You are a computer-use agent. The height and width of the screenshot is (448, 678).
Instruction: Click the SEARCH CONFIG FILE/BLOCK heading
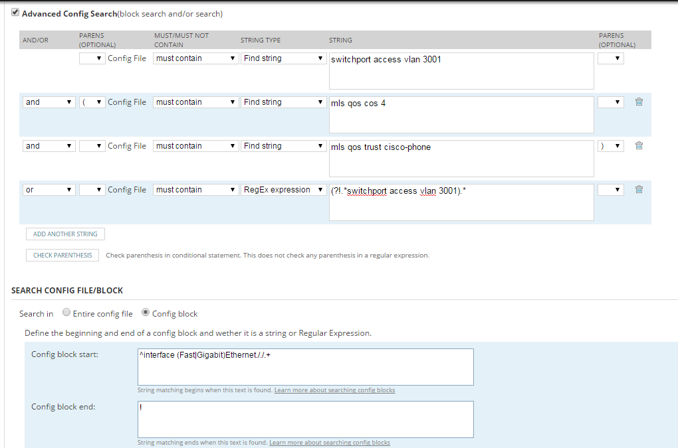[67, 291]
